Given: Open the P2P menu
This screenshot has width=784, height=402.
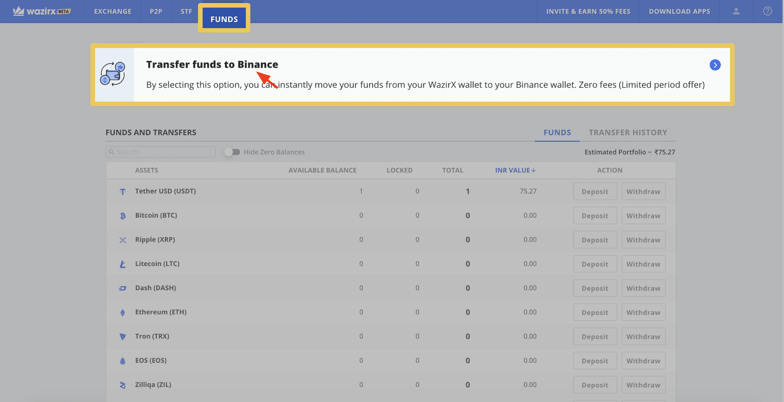Looking at the screenshot, I should tap(156, 11).
